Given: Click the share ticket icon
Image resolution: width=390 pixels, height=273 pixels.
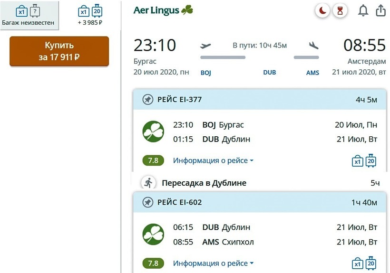Looking at the screenshot, I should [380, 10].
